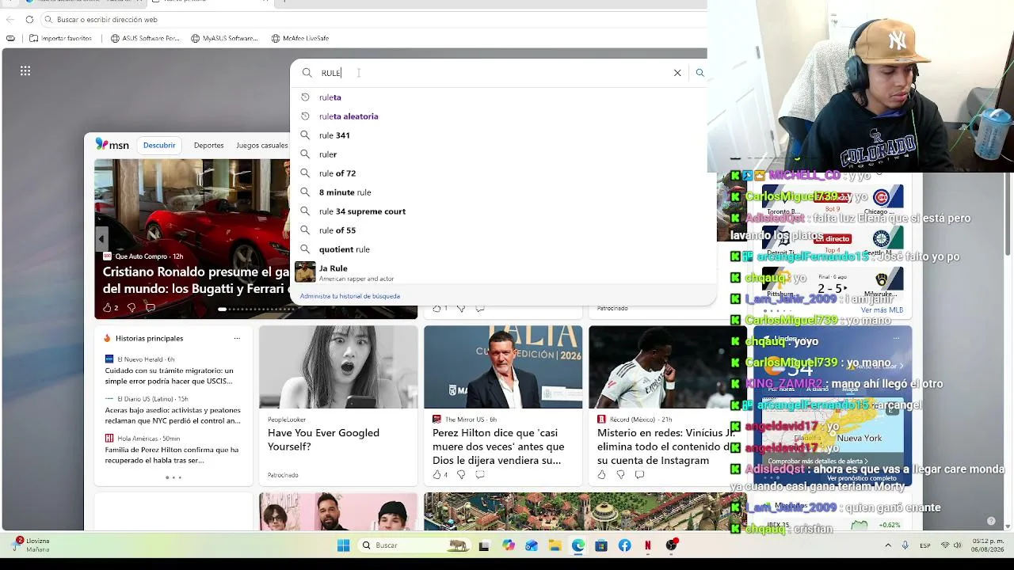Screen dimensions: 1014x570
Task: Launch Copilot from the taskbar
Action: [508, 545]
